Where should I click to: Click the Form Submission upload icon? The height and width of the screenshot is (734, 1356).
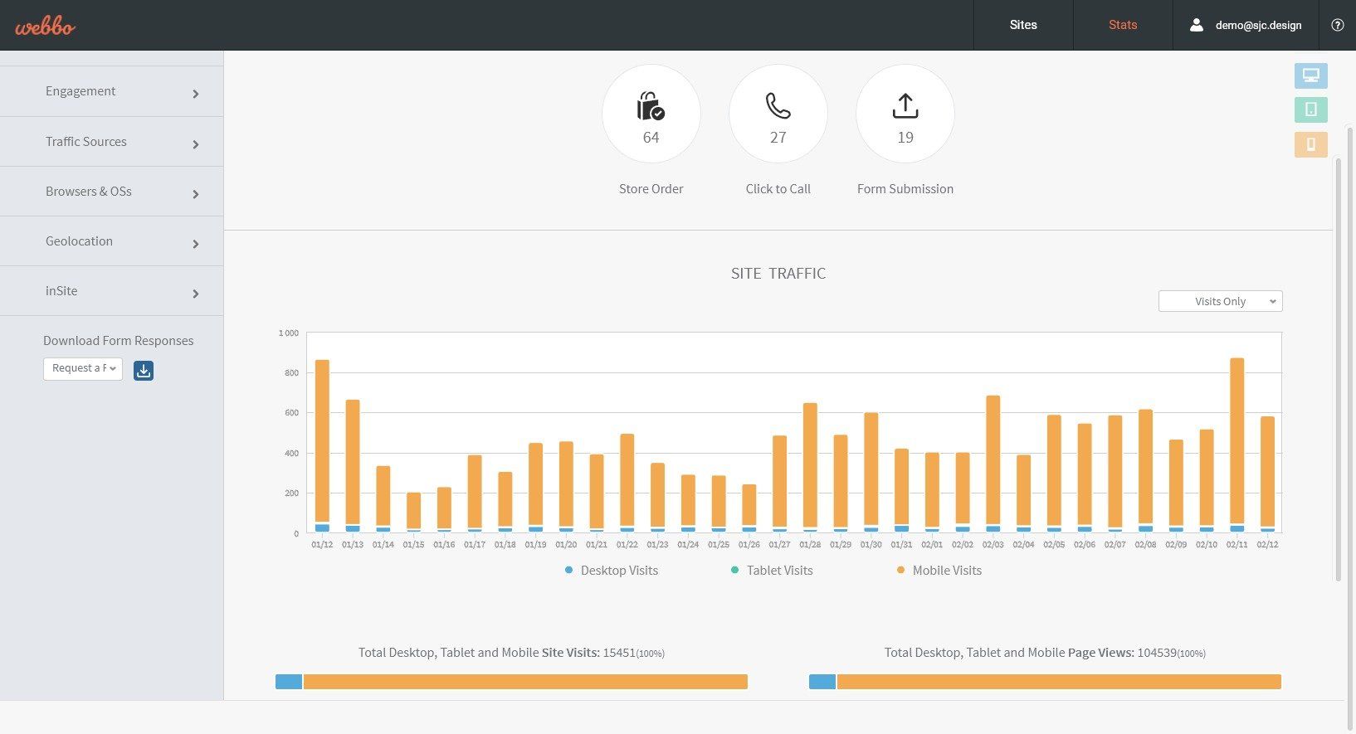(x=905, y=106)
